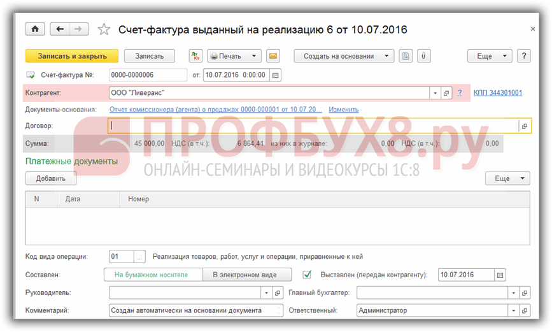Screen dimensions: 552x332
Task: Click the document posted status icon
Action: 31,75
